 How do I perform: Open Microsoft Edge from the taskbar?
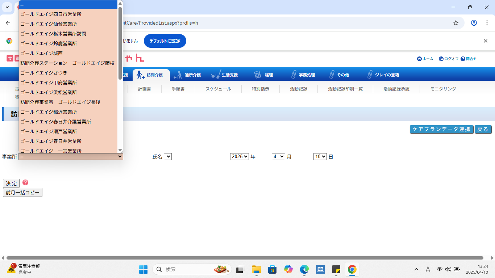tap(304, 270)
